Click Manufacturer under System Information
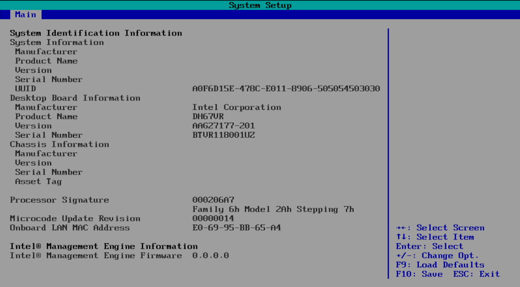 pos(46,52)
